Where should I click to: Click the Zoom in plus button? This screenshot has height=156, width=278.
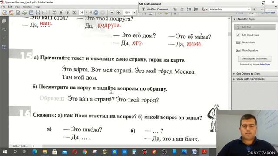pyautogui.click(x=119, y=13)
